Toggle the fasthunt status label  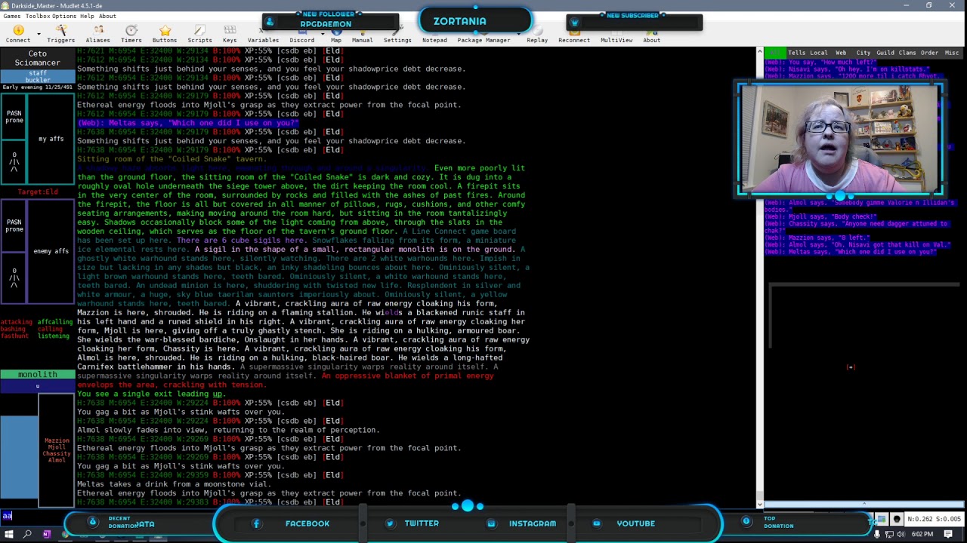[15, 336]
